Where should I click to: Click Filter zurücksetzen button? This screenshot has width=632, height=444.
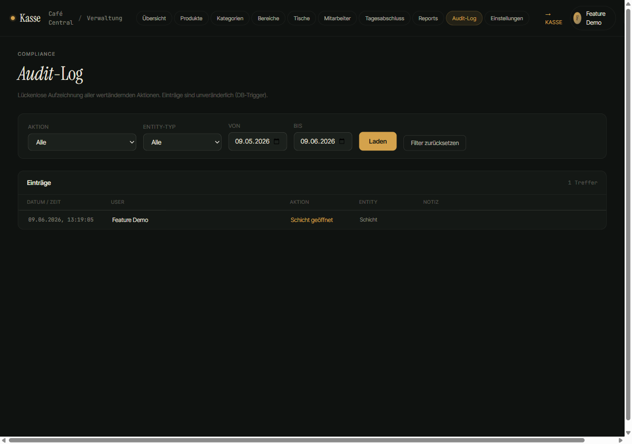(434, 143)
